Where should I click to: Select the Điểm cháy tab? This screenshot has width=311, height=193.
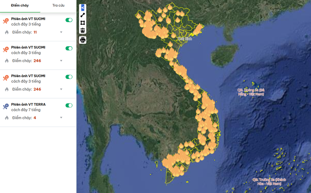(x=20, y=5)
